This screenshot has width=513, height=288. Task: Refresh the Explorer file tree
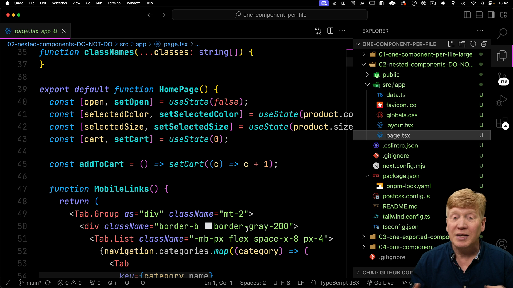(x=473, y=44)
